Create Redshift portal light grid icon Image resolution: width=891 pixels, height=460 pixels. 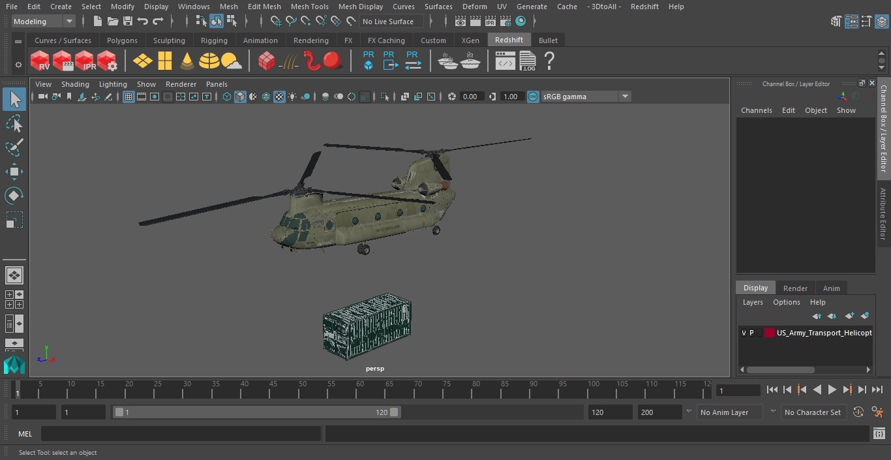[x=165, y=61]
